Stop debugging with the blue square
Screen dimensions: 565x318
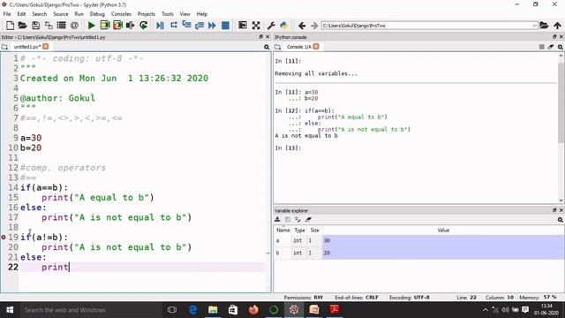225,26
